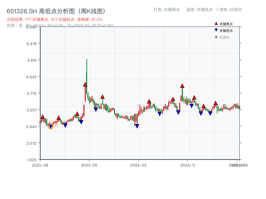The height and width of the screenshot is (199, 266).
Task: Click the pale filter-point triangle in the legend
Action: coord(216,37)
